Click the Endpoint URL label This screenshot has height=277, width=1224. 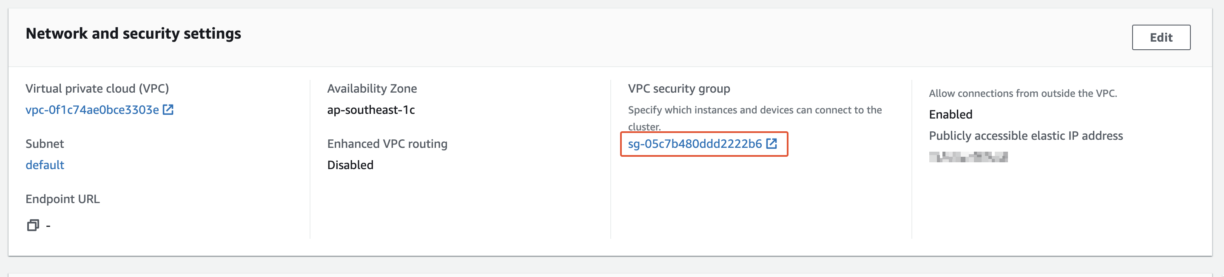63,199
